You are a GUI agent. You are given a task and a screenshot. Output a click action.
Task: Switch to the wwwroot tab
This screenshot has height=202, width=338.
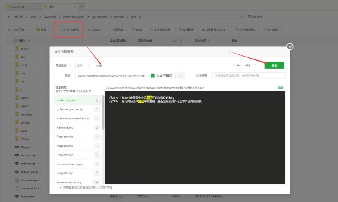point(23,7)
